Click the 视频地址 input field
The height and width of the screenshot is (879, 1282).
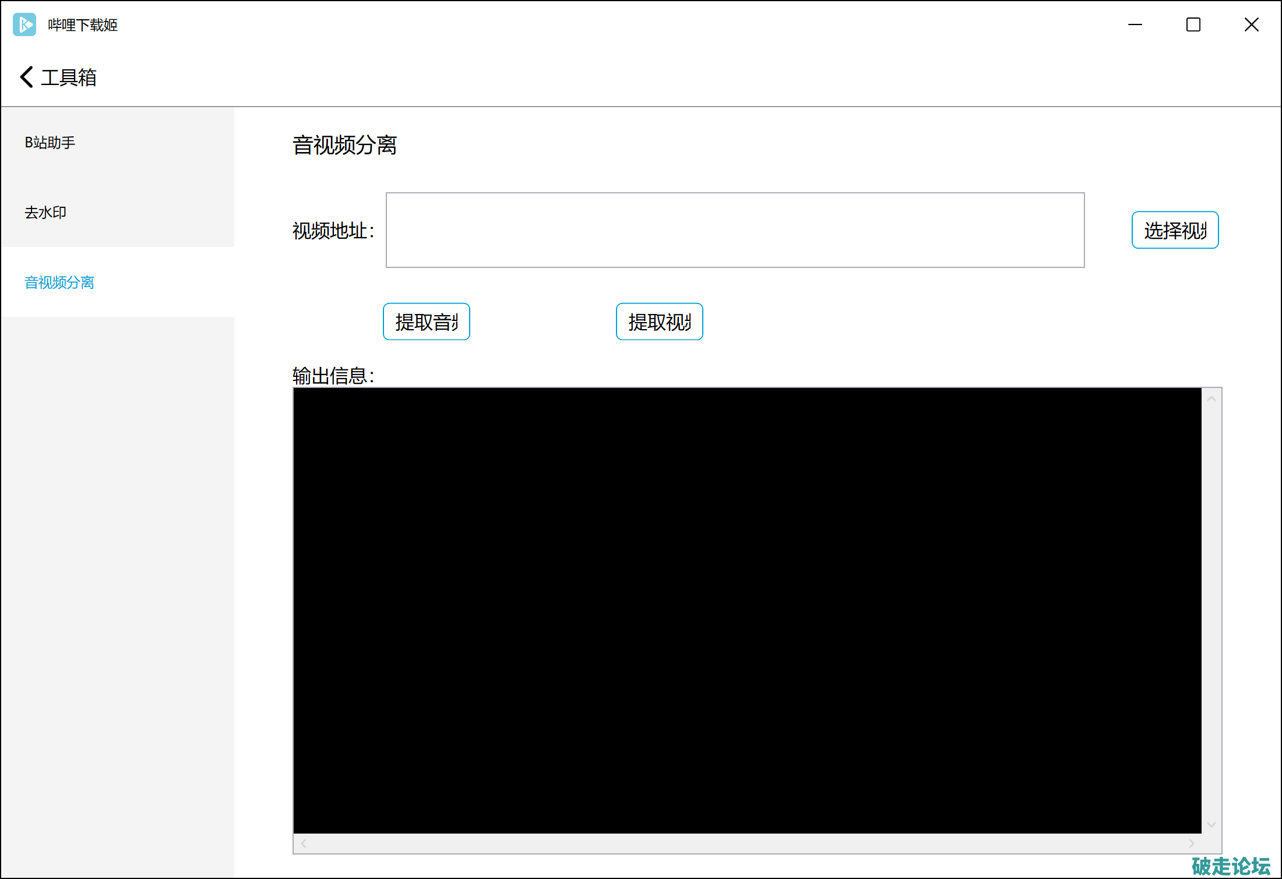pyautogui.click(x=734, y=230)
